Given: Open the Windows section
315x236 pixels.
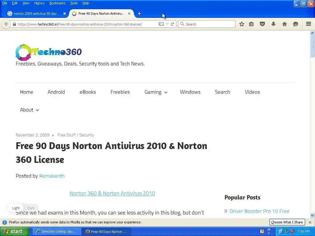Looking at the screenshot, I should (x=190, y=92).
